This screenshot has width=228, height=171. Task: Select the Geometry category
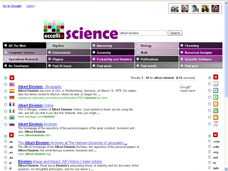pyautogui.click(x=113, y=52)
